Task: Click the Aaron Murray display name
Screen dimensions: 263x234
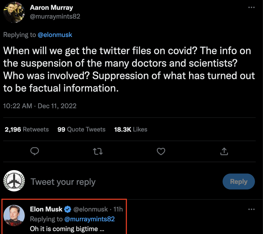Action: tap(51, 8)
